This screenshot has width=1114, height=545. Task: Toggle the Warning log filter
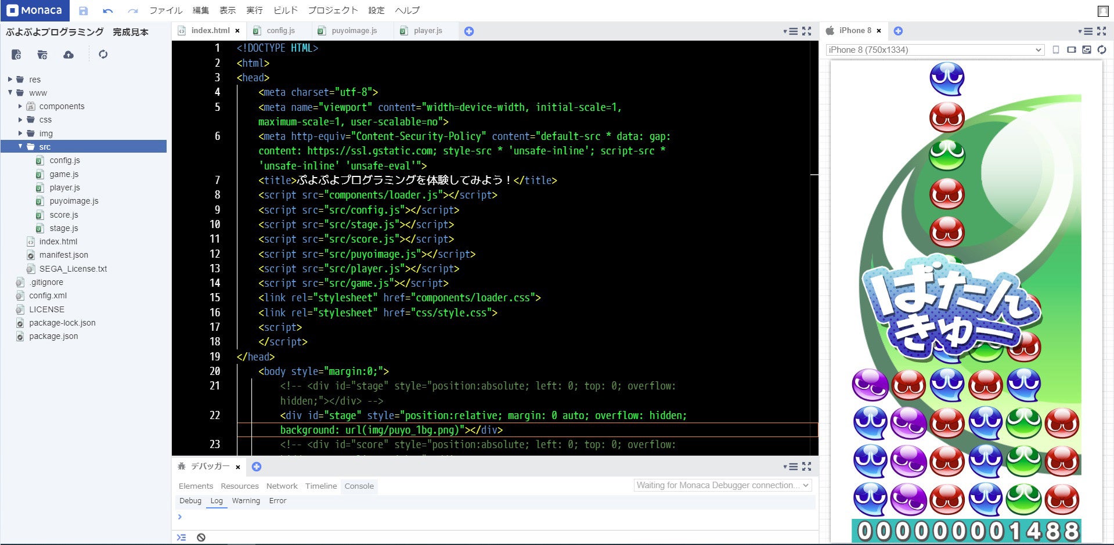coord(246,501)
